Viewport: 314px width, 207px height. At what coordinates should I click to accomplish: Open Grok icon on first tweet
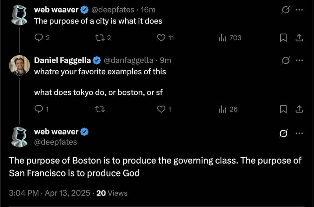point(285,9)
